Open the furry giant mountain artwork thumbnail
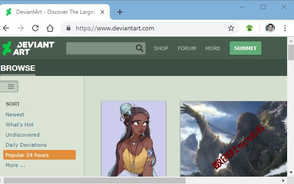Screen dimensions: 294x184 (234, 139)
